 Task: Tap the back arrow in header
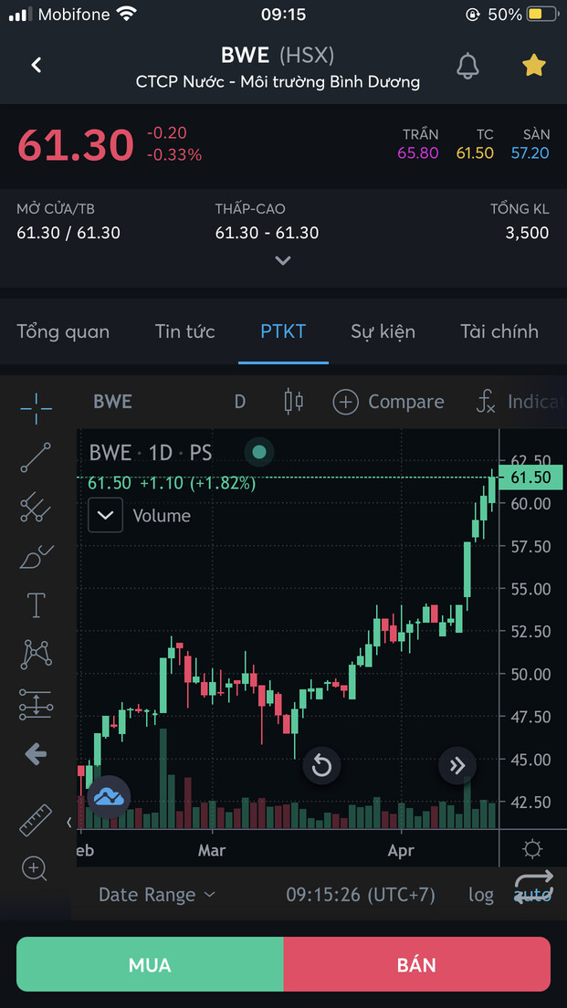coord(37,65)
